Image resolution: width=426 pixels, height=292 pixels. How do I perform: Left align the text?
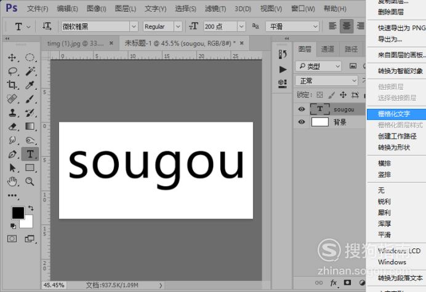pos(332,26)
